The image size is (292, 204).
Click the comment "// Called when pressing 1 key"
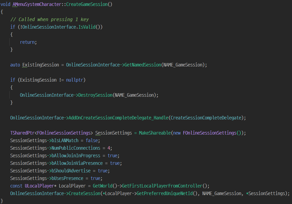pos(49,19)
